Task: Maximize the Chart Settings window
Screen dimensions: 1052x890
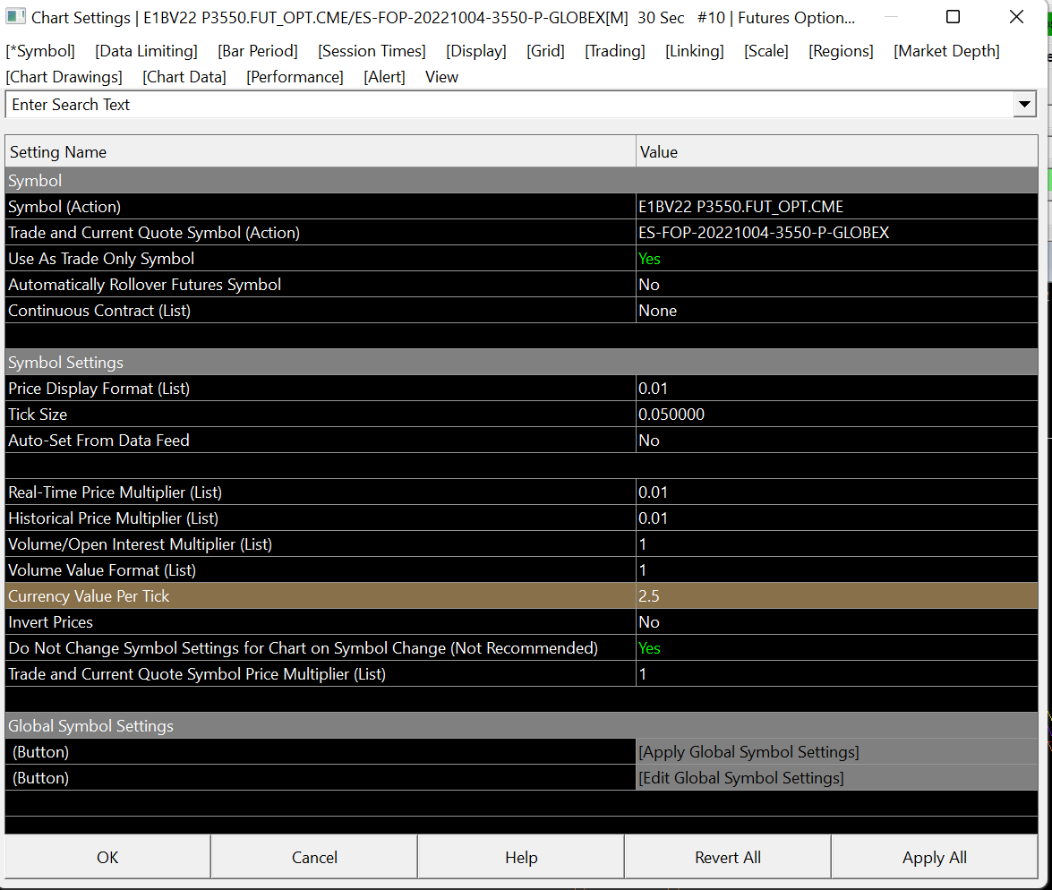Action: pyautogui.click(x=953, y=17)
